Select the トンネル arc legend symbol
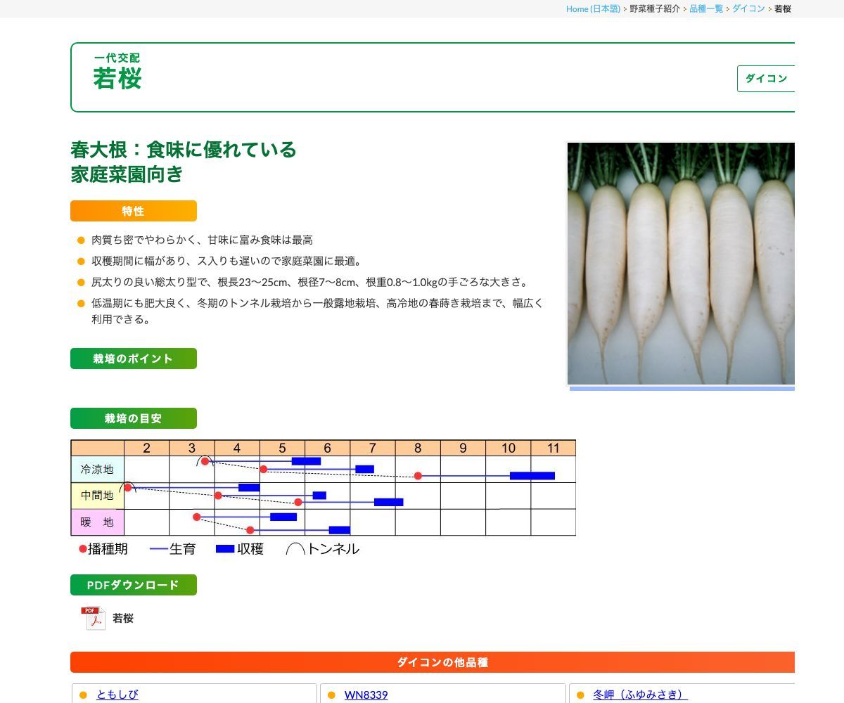The width and height of the screenshot is (844, 703). 295,549
